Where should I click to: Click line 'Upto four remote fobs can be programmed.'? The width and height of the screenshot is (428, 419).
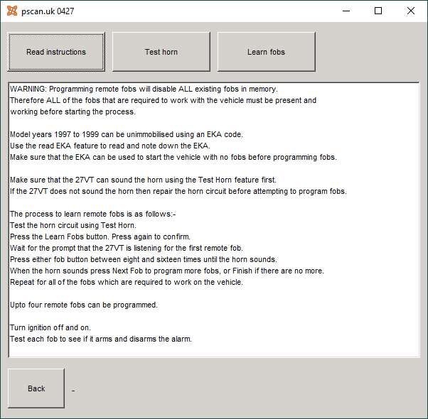84,305
